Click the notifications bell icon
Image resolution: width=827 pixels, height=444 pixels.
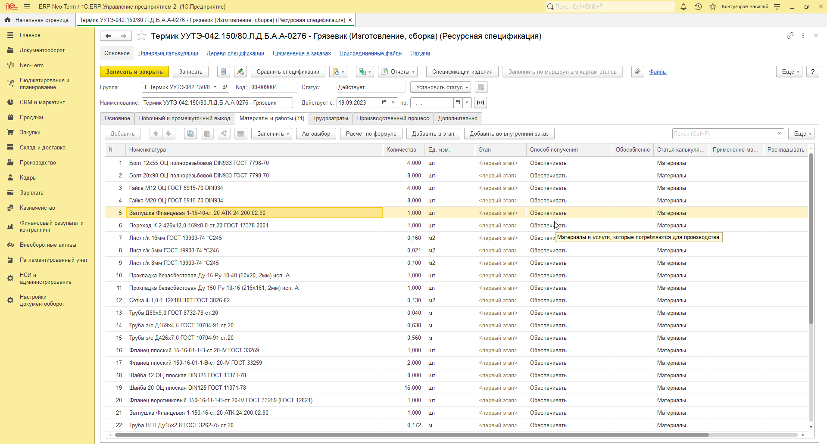coord(683,6)
